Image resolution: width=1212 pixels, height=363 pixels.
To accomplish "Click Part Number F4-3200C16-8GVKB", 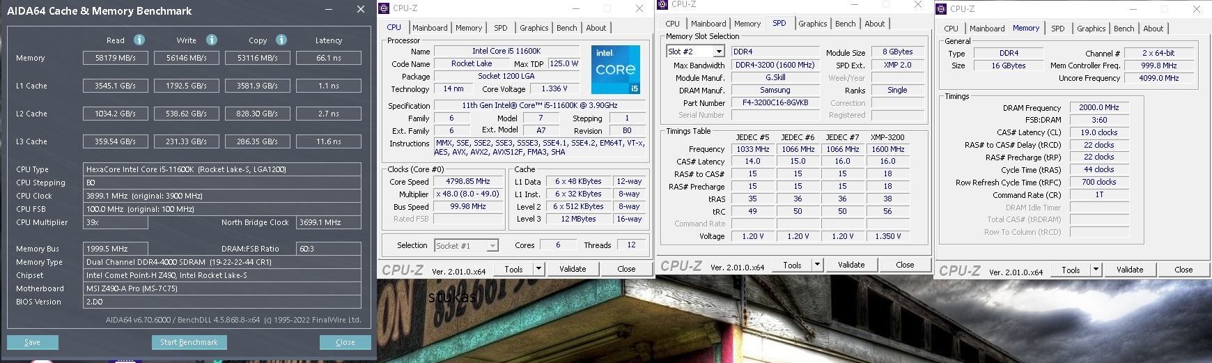I will pyautogui.click(x=775, y=102).
